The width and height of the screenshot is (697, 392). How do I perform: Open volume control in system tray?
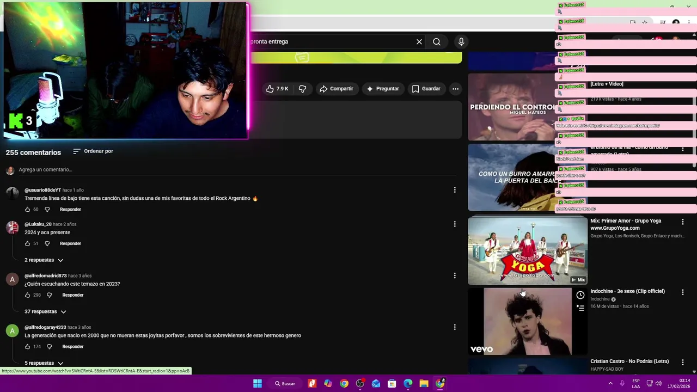click(658, 383)
